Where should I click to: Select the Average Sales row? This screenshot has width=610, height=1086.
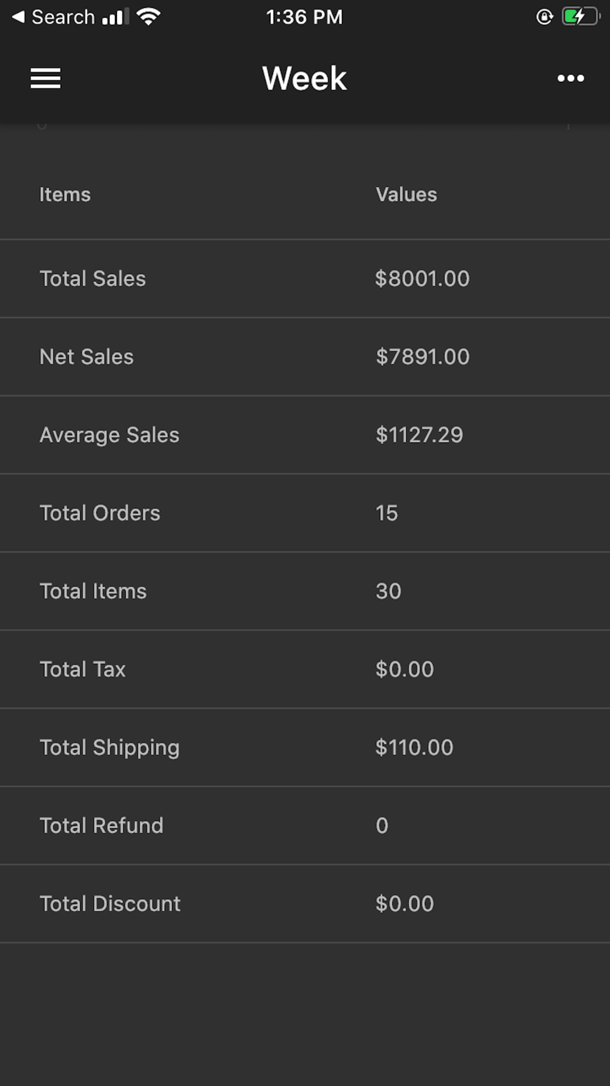(x=305, y=435)
